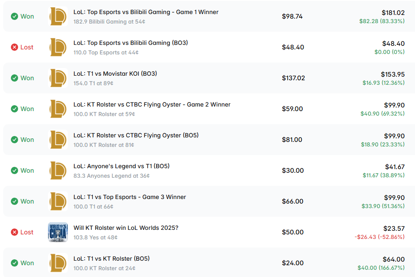Click the LoL logo next to Anyone's Legend vs T1
The width and height of the screenshot is (415, 277).
58,170
